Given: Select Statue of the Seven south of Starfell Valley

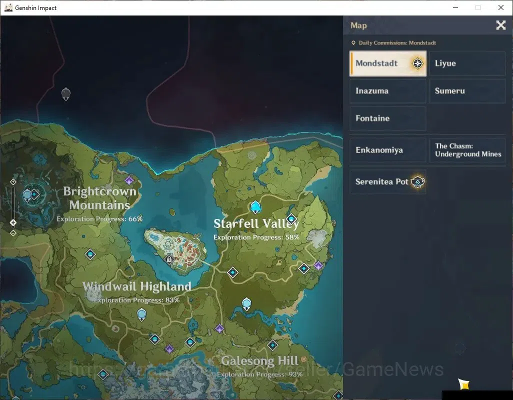Looking at the screenshot, I should [x=246, y=304].
